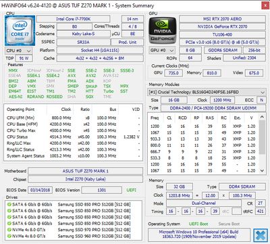
Task: Click the Socket H4 (LGA1151) platform field
Action: coord(100,50)
